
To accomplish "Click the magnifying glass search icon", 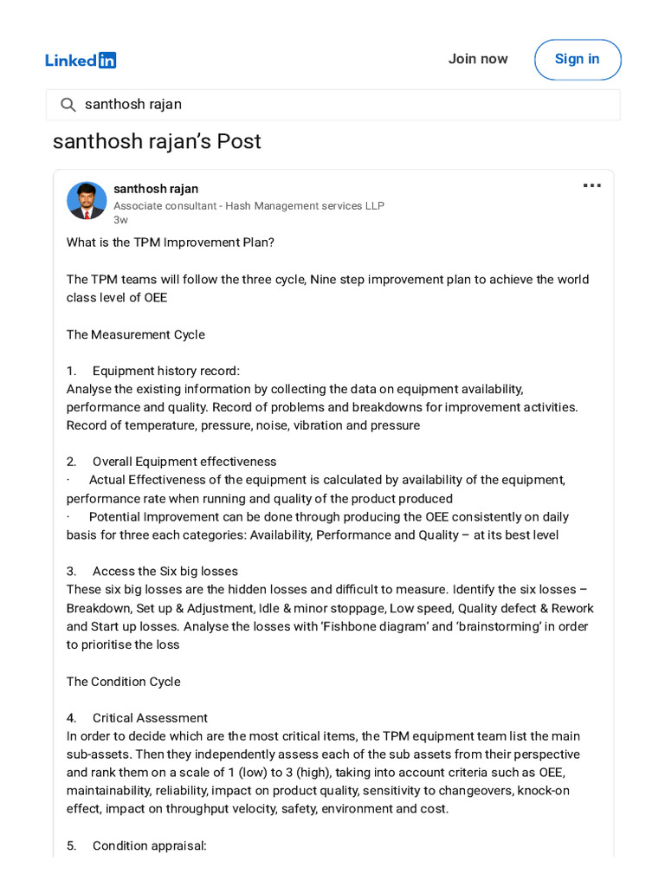I will coord(68,105).
